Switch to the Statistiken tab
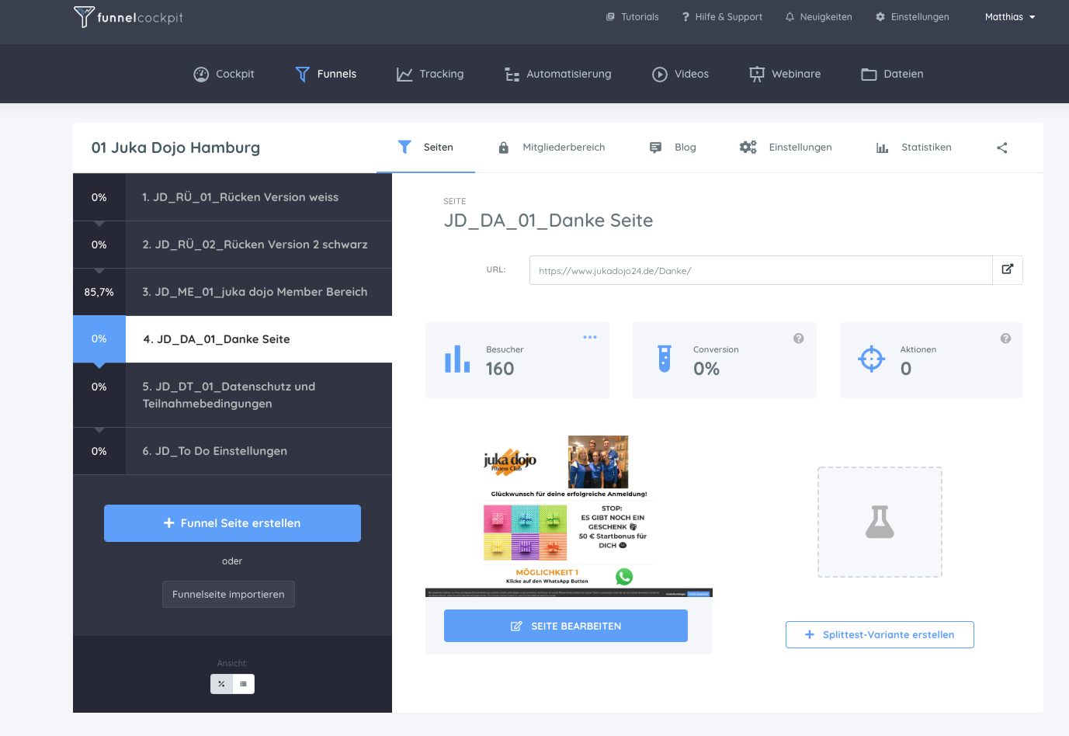 pos(913,148)
